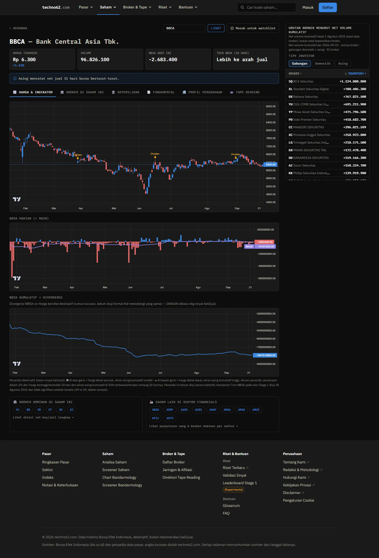
Task: Click the search magnifier icon
Action: 242,7
